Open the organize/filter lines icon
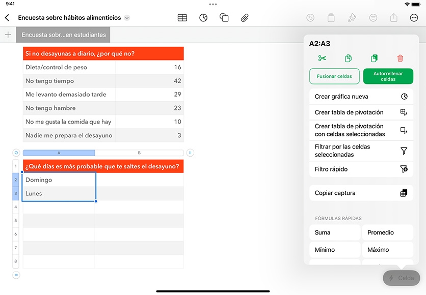This screenshot has height=295, width=426. [x=373, y=18]
